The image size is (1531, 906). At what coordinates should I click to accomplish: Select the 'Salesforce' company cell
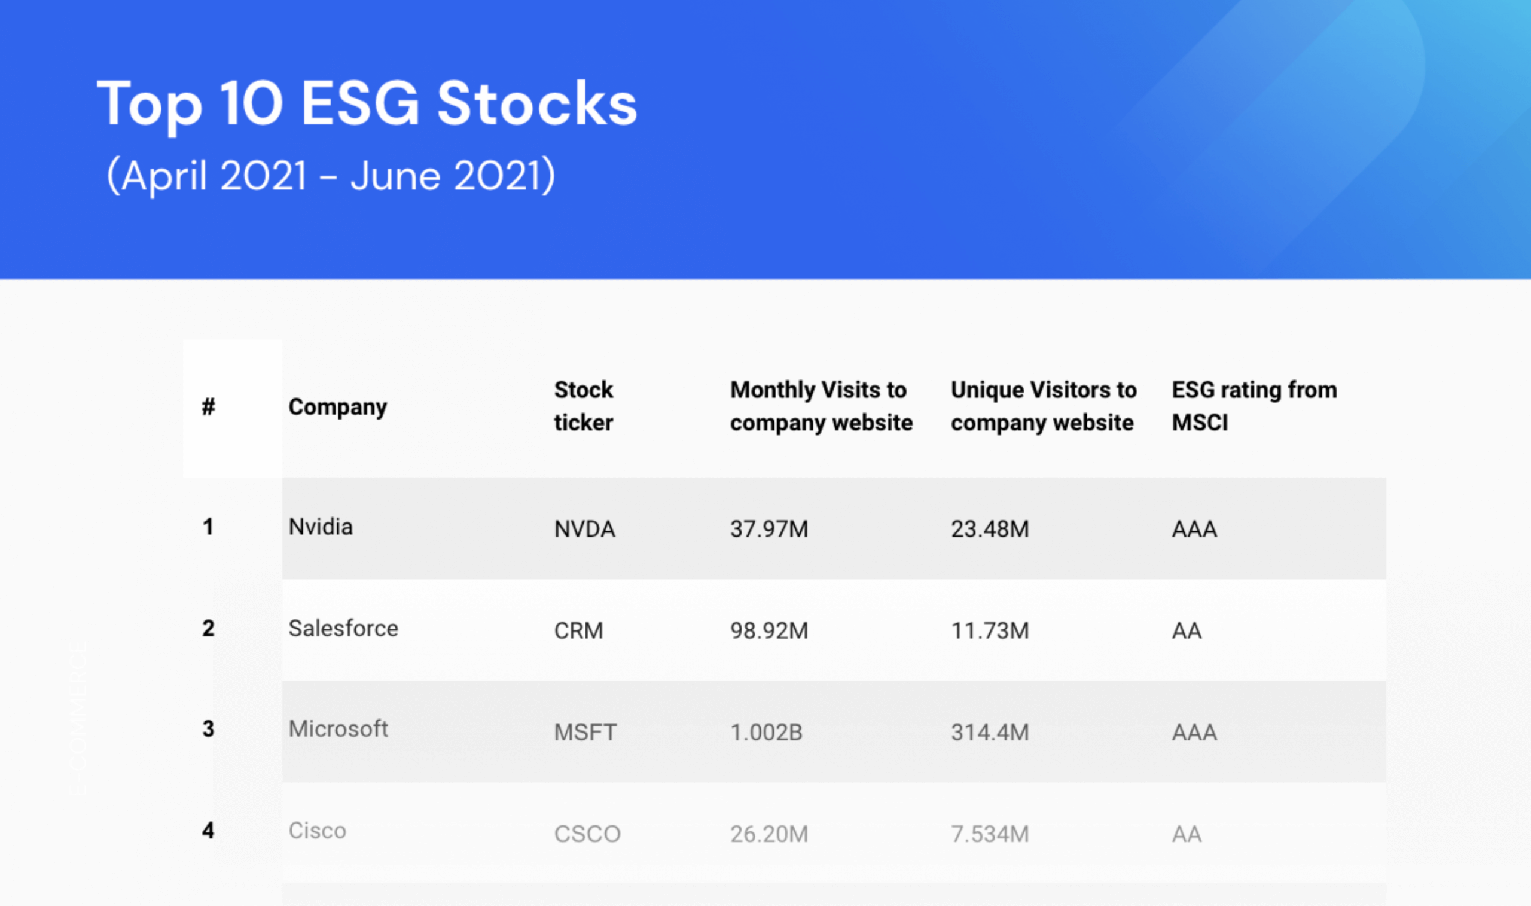click(x=343, y=628)
